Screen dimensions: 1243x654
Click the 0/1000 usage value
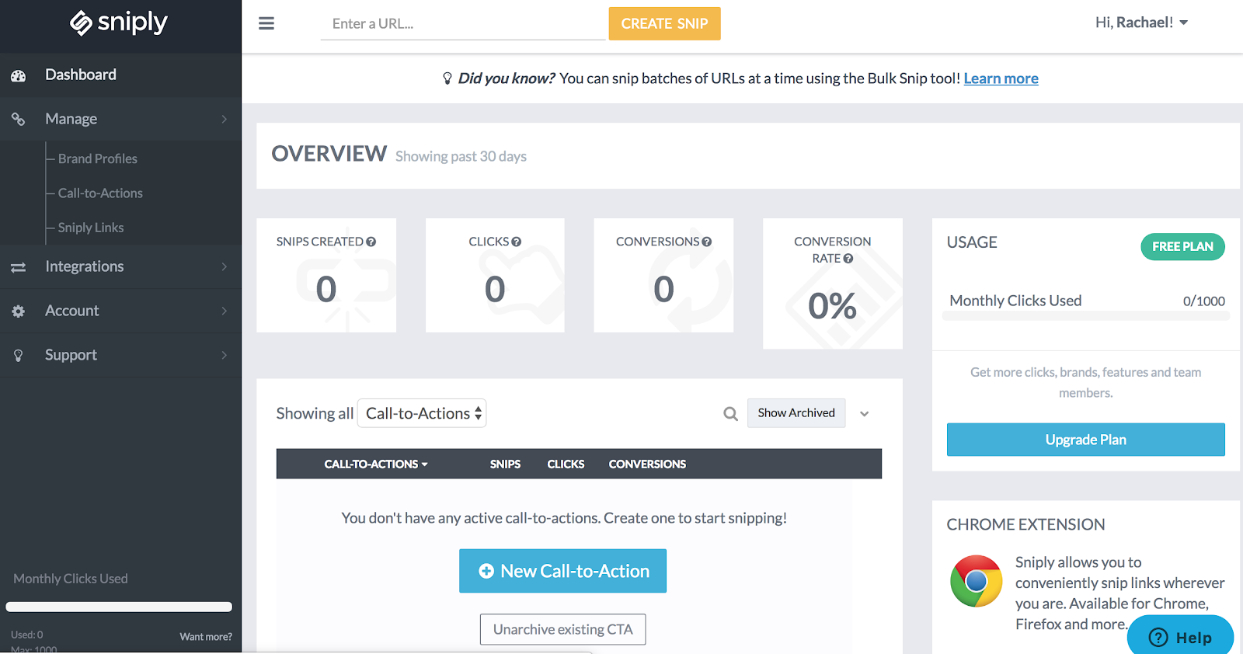pyautogui.click(x=1203, y=301)
